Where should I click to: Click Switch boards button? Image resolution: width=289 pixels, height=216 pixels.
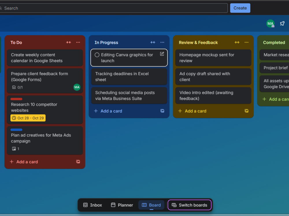tap(190, 205)
